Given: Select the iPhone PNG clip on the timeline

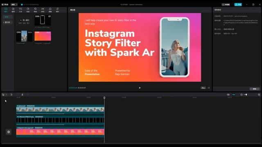Looking at the screenshot, I should 60,120.
